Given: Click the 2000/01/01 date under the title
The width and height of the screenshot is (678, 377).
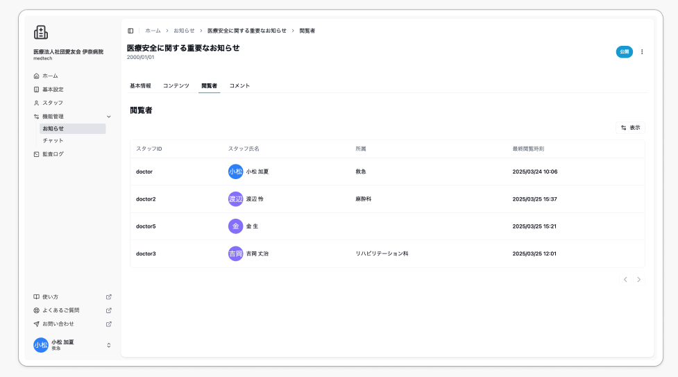Looking at the screenshot, I should point(141,57).
